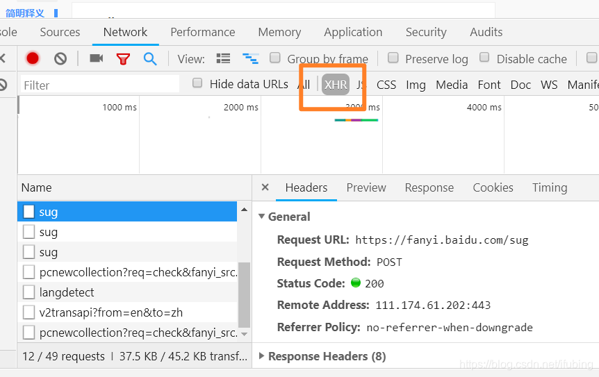Filter requests by XHR type
This screenshot has height=377, width=599.
tap(336, 84)
